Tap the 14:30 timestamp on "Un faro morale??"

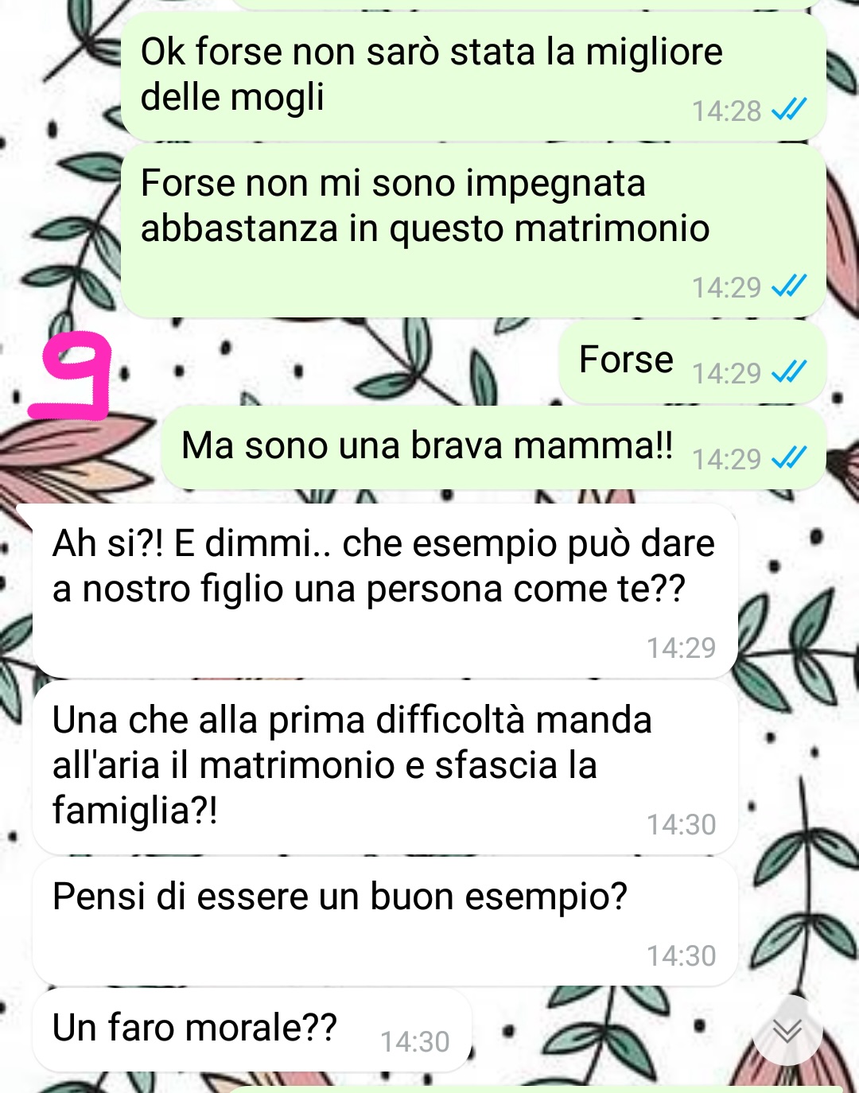[x=414, y=1041]
